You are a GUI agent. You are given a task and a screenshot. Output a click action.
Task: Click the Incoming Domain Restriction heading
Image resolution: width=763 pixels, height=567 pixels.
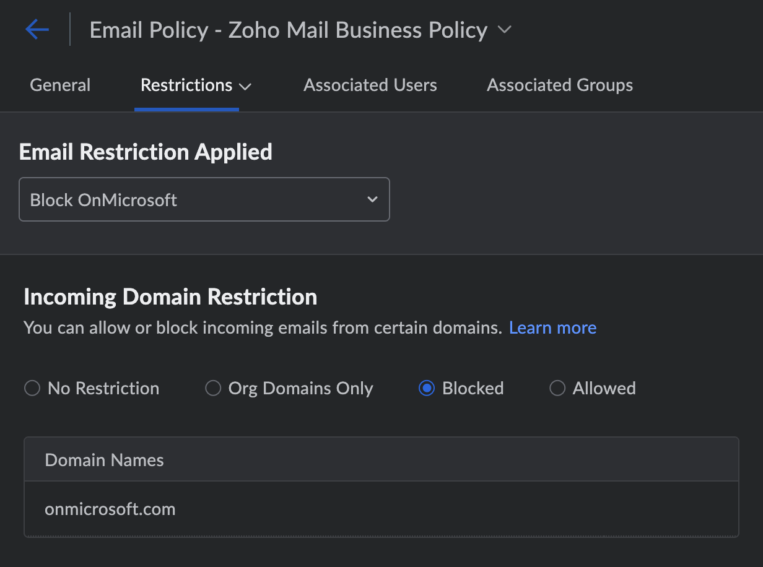click(170, 296)
